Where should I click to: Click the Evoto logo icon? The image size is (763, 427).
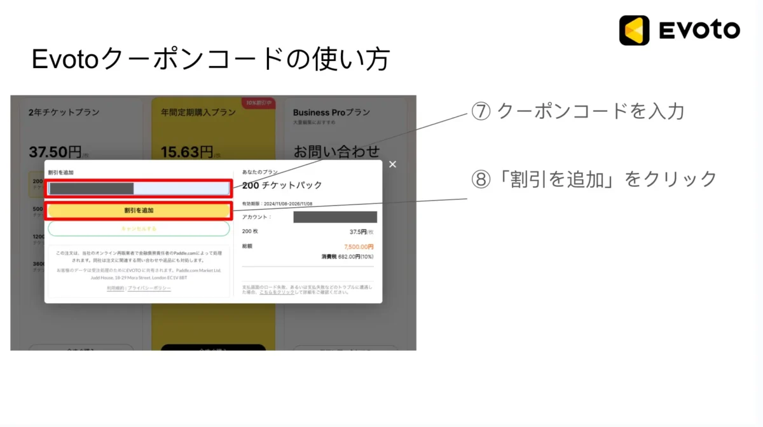(634, 30)
